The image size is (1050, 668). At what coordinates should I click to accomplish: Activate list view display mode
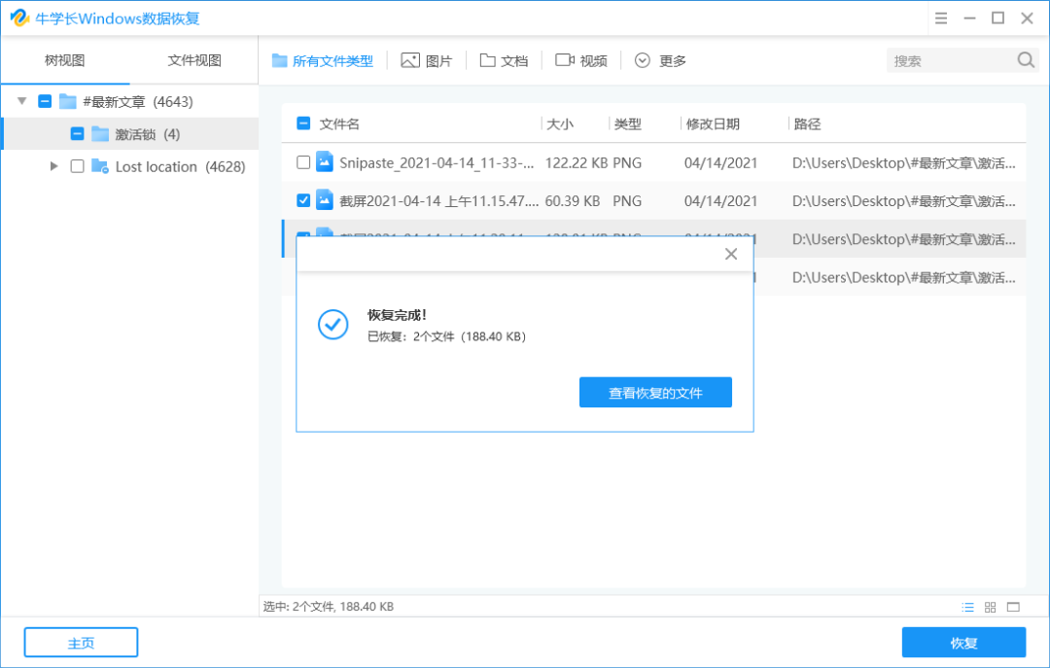coord(967,607)
